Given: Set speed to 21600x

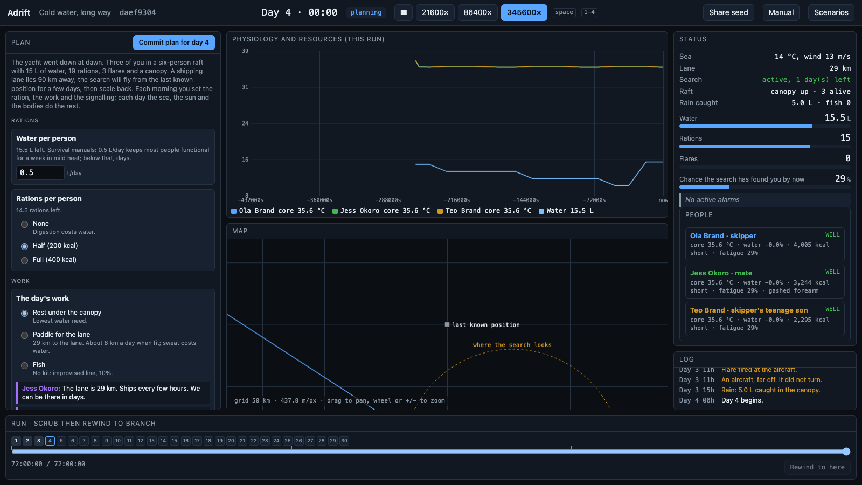Looking at the screenshot, I should pyautogui.click(x=435, y=12).
